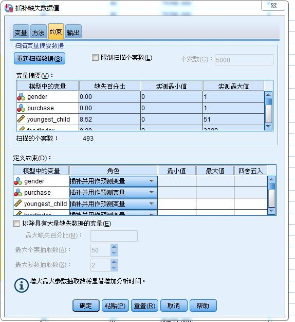Click the info icon near the analysis time note
Screen dimensions: 295x322
[21, 285]
